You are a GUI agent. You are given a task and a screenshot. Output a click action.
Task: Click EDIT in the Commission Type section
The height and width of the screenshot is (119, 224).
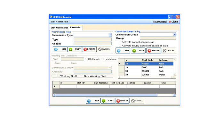tap(75, 49)
